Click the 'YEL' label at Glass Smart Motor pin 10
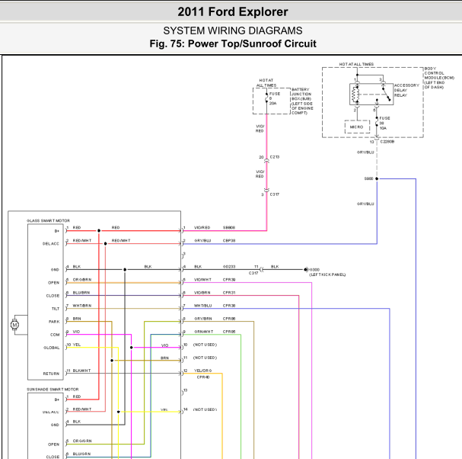Viewport: 462px width, 459px height. (77, 345)
